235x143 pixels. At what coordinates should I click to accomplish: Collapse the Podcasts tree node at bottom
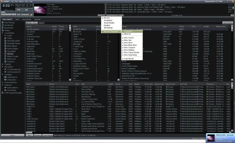[x=3, y=85]
